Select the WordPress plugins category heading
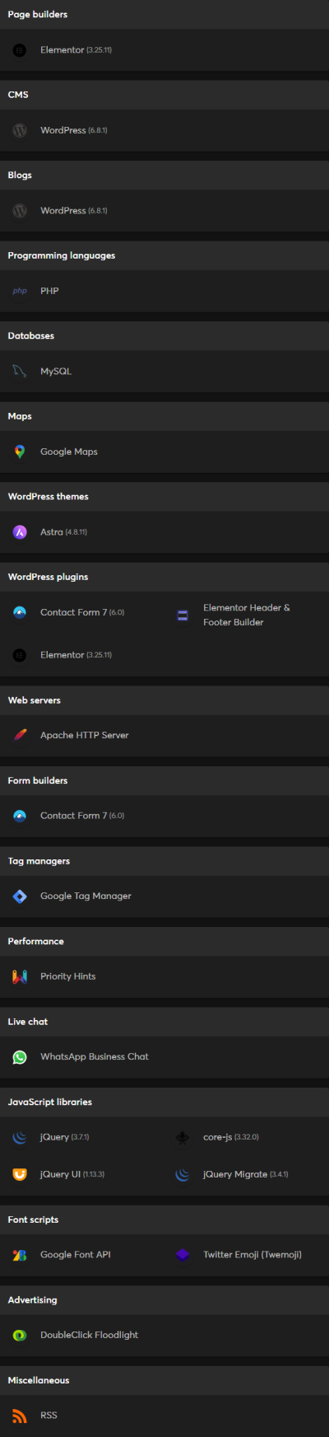 tap(48, 577)
